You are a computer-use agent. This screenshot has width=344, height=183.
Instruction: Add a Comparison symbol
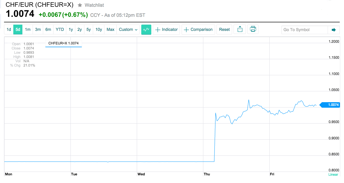tap(198, 30)
